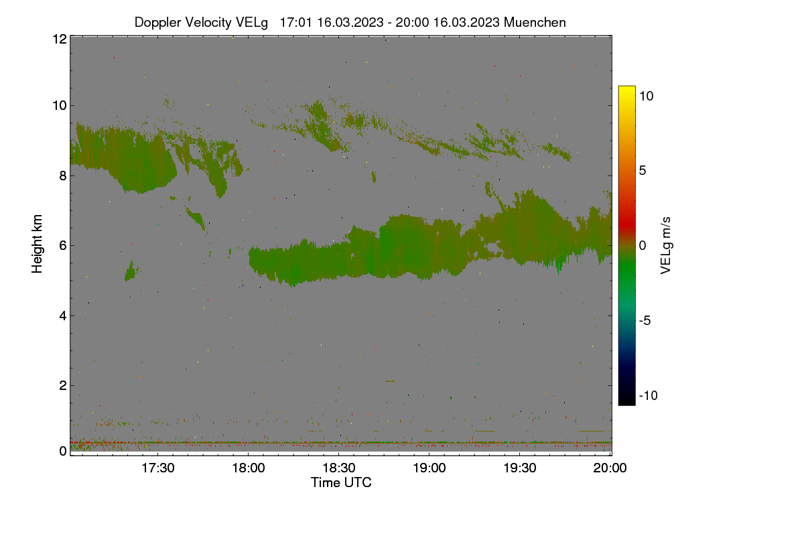Image resolution: width=804 pixels, height=536 pixels.
Task: Click the Height km axis title
Action: click(38, 244)
